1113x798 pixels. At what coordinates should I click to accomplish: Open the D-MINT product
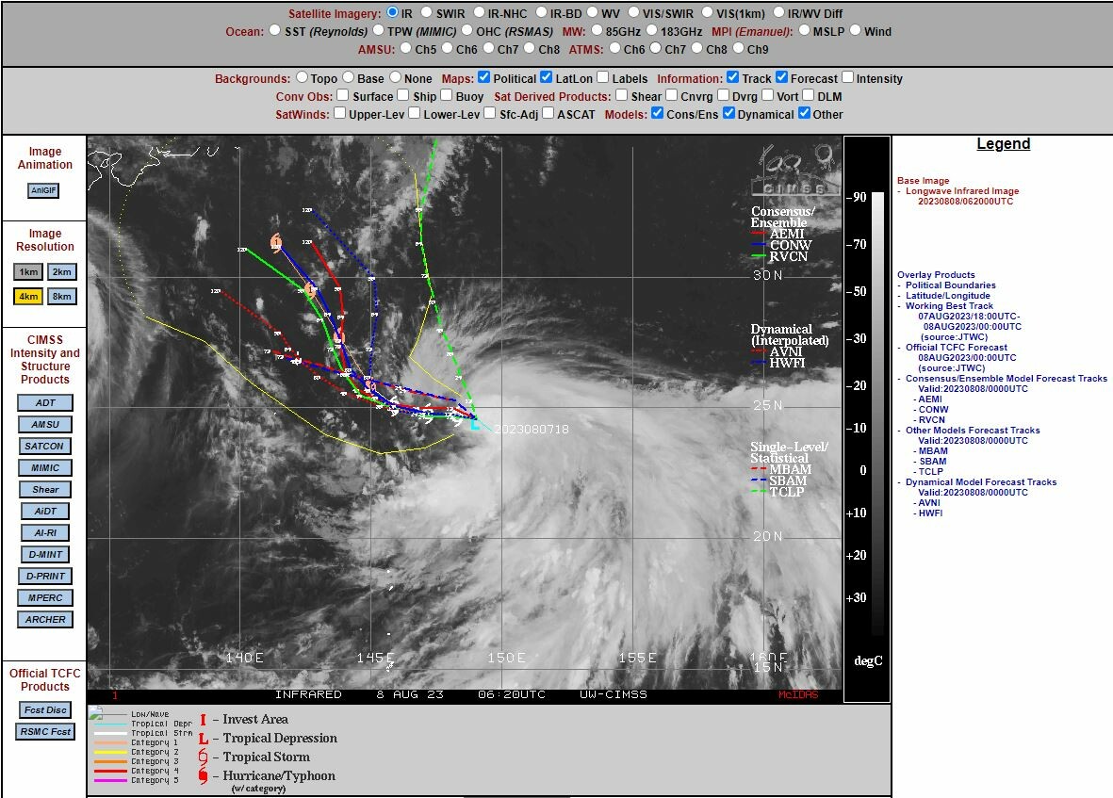(45, 554)
